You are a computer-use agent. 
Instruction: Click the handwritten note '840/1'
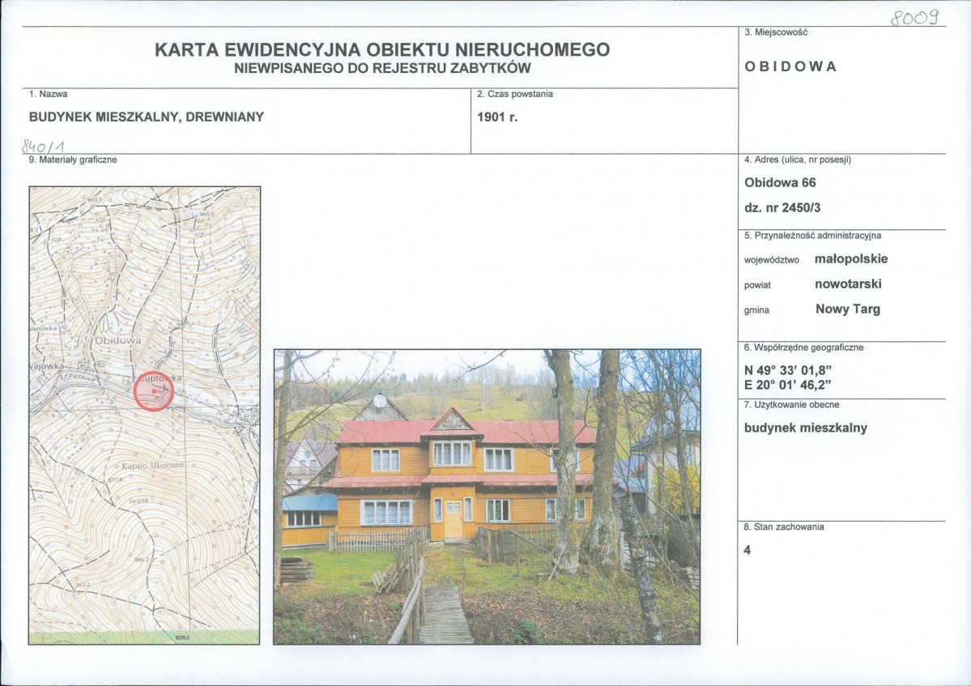43,146
